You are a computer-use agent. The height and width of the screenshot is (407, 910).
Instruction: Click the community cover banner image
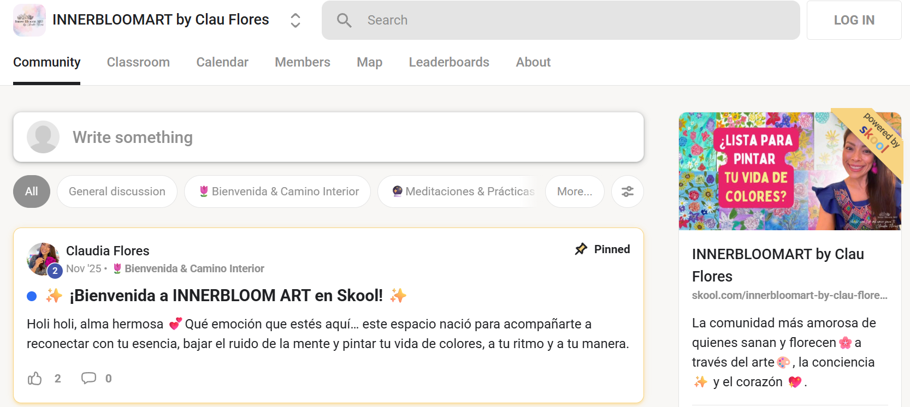tap(790, 171)
